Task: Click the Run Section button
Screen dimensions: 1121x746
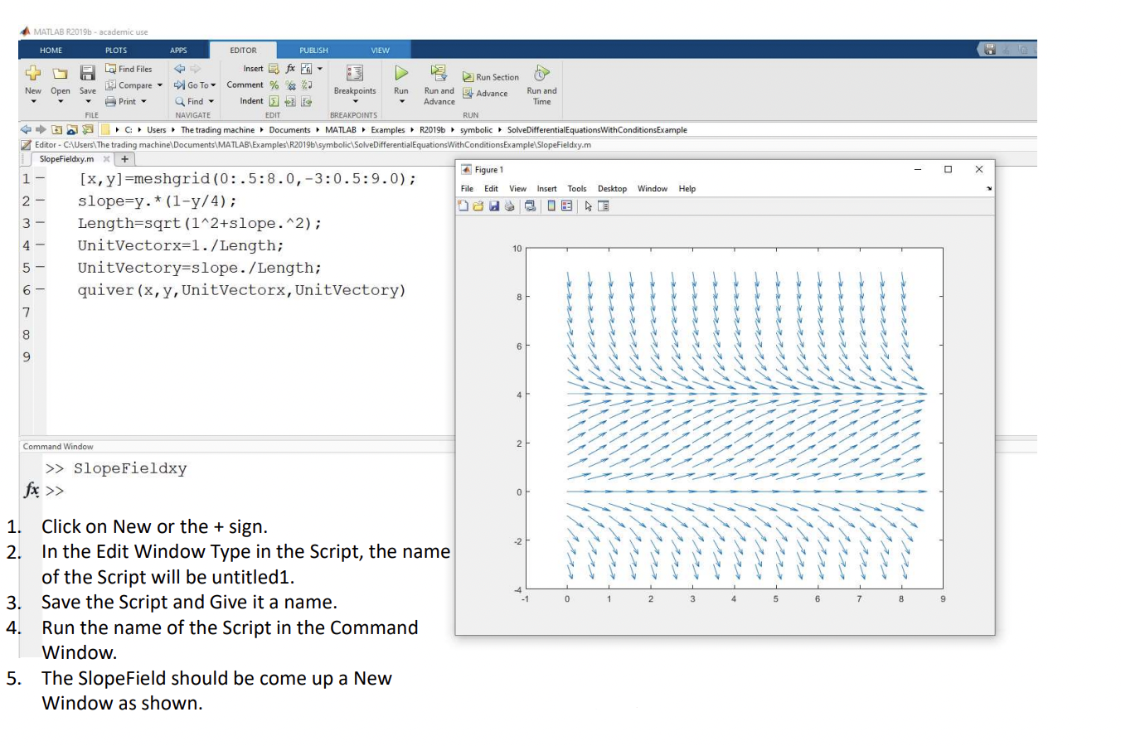Action: [491, 77]
